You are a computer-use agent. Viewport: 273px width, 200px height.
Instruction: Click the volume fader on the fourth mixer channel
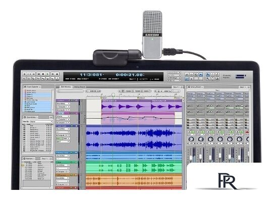pos(220,155)
